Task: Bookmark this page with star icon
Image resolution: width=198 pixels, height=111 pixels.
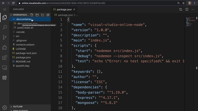Action: coord(183,3)
